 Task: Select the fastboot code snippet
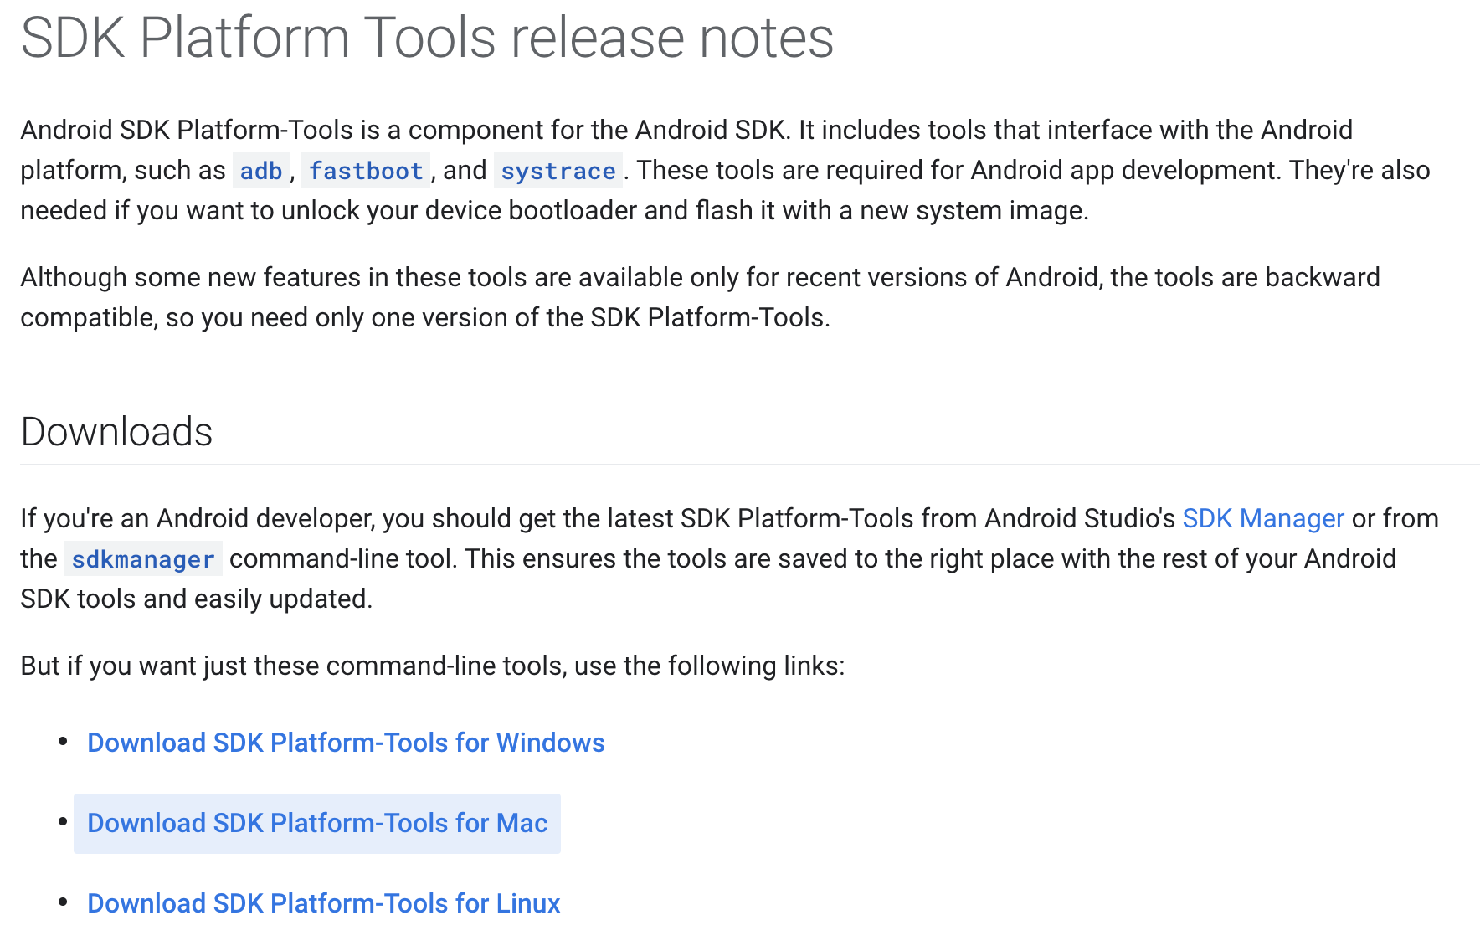point(366,171)
